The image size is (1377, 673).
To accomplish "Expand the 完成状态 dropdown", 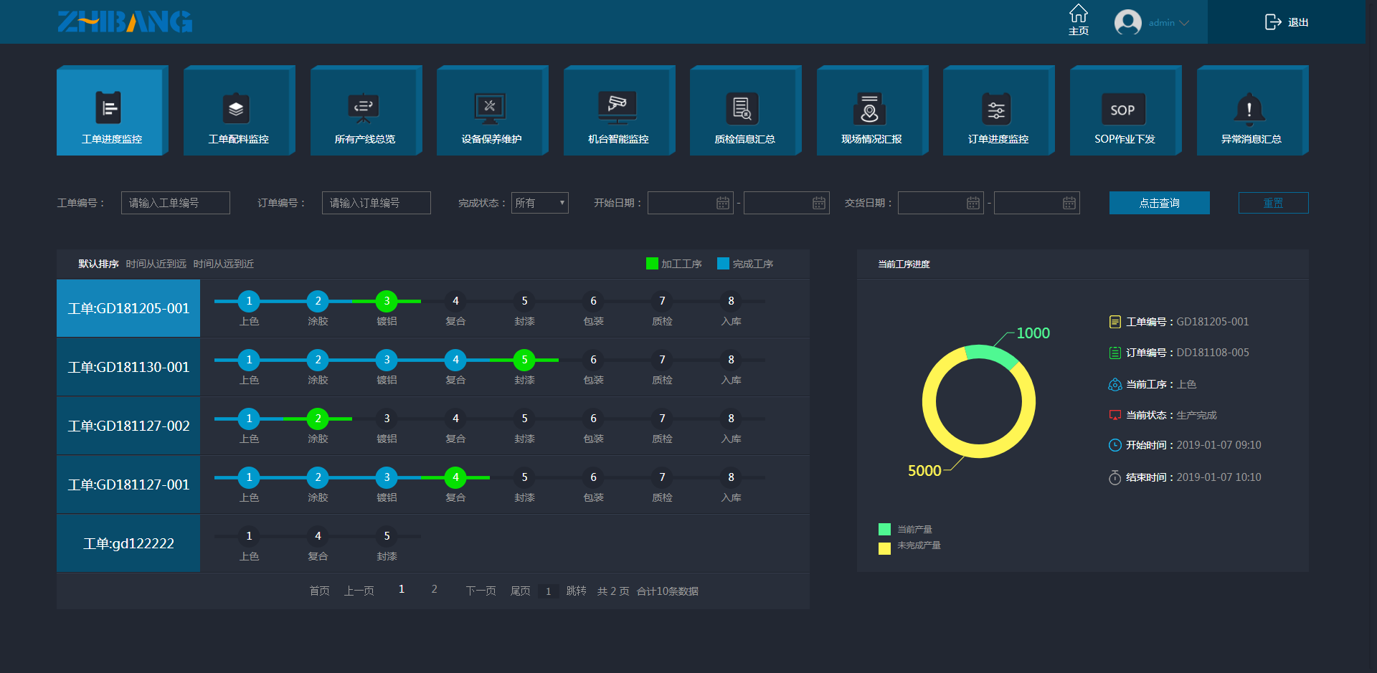I will coord(540,203).
